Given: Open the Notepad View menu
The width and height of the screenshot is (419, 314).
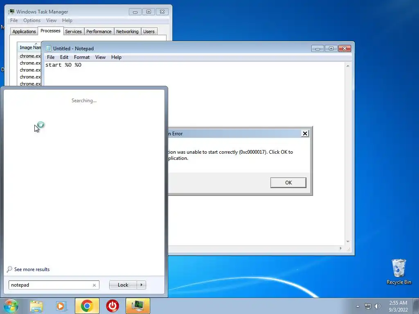Looking at the screenshot, I should [101, 57].
